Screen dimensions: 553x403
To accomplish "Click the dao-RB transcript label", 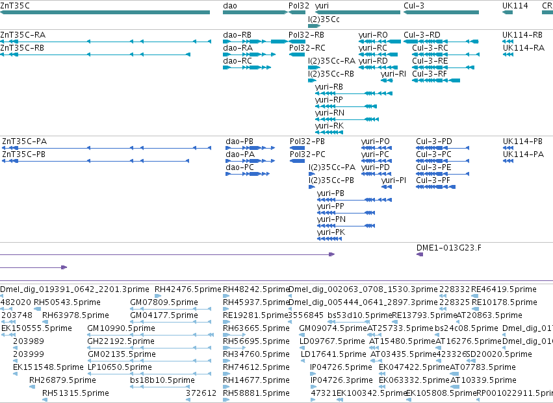I will (237, 35).
